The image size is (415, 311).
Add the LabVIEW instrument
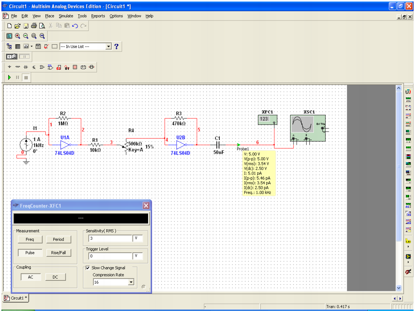pos(408,257)
